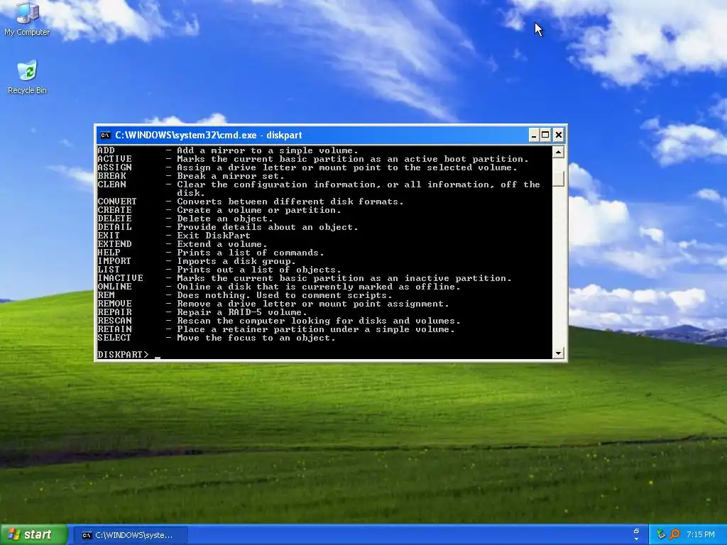
Task: Select the Recycle Bin desktop icon
Action: [27, 77]
